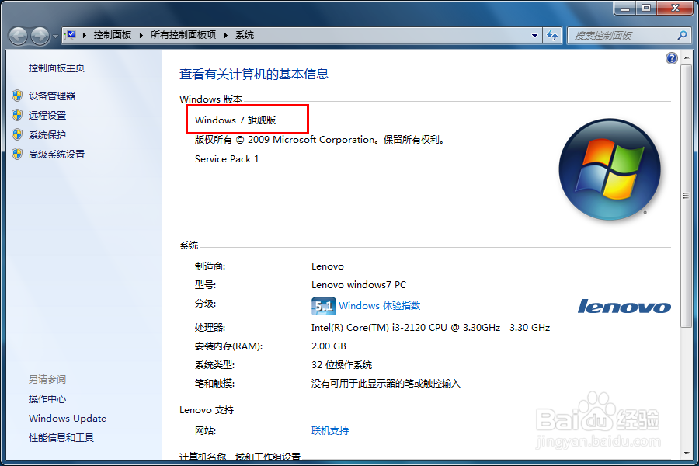Open 设备管理器 from the sidebar

52,96
